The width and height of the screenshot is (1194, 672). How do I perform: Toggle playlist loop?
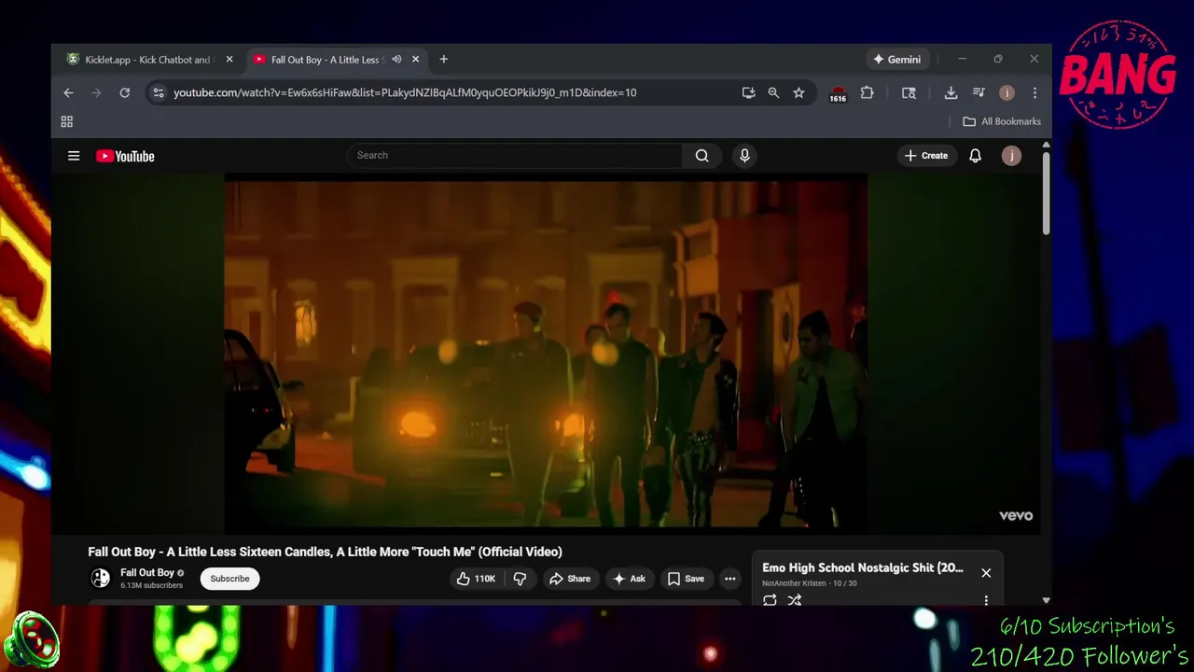(770, 600)
